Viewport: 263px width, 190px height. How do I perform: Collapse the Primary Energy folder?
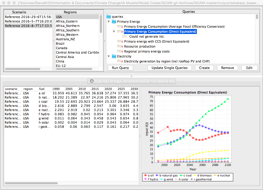coord(109,22)
